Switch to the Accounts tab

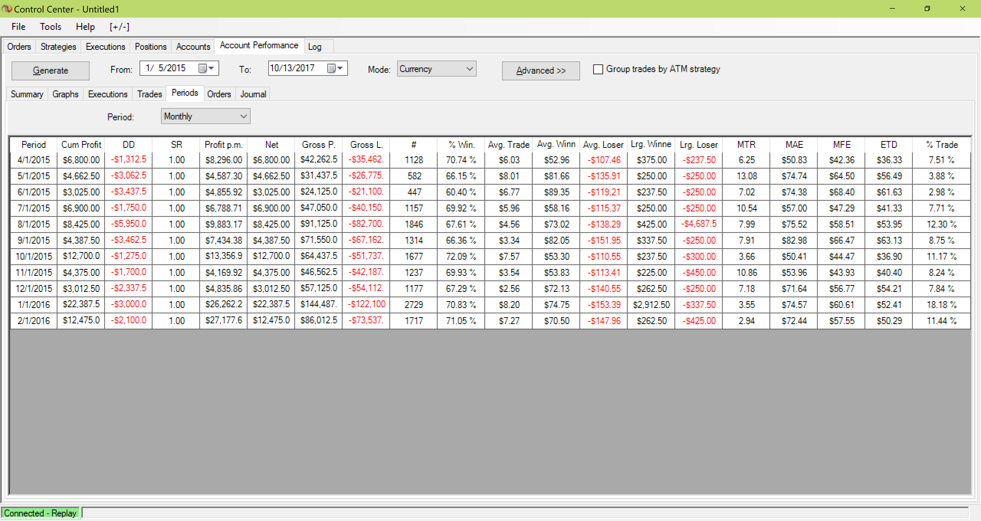(193, 46)
